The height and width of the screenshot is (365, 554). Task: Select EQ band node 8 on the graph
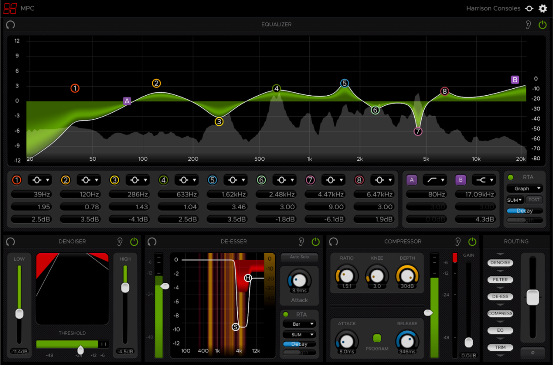(445, 91)
